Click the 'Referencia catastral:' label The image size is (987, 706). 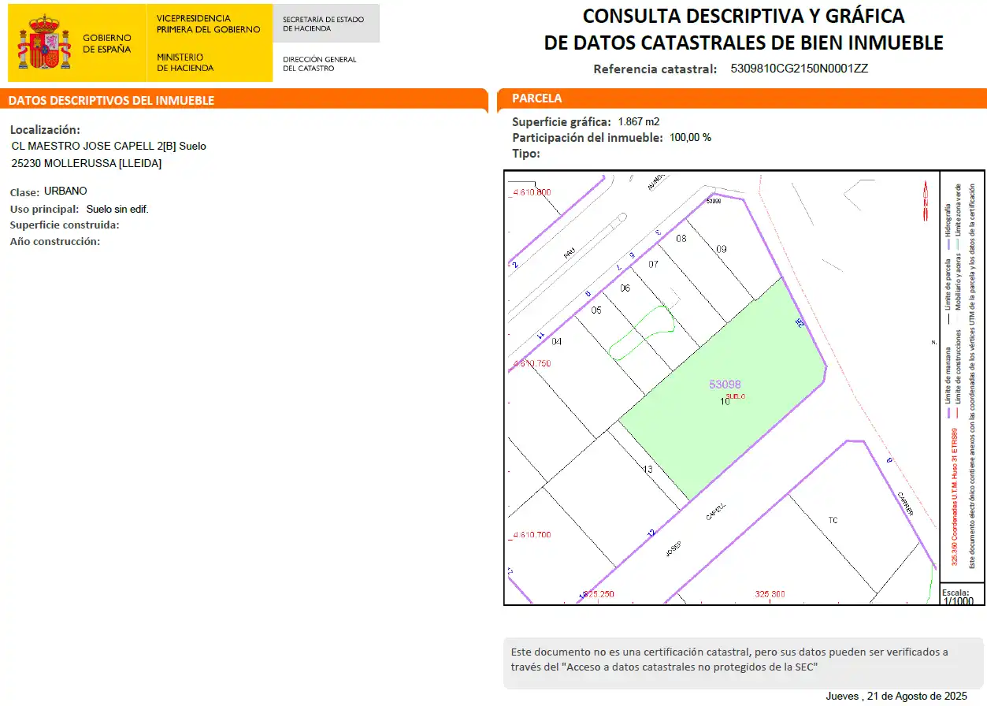tap(655, 69)
